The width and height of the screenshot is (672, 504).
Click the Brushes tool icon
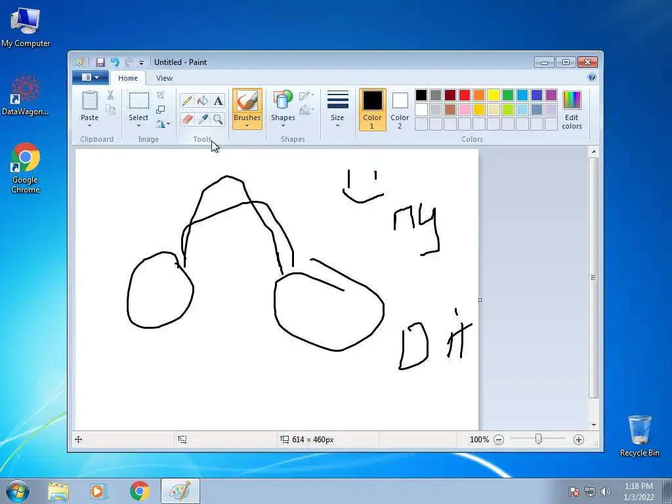click(247, 100)
